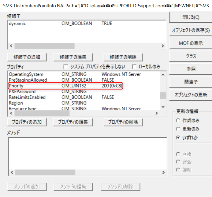Click the 閉じる(C) button

pyautogui.click(x=191, y=17)
